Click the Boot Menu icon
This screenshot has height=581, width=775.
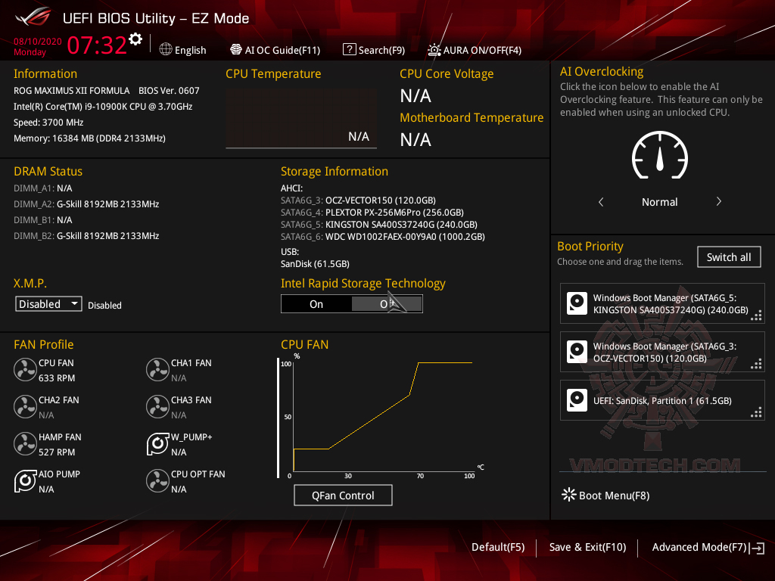click(568, 495)
